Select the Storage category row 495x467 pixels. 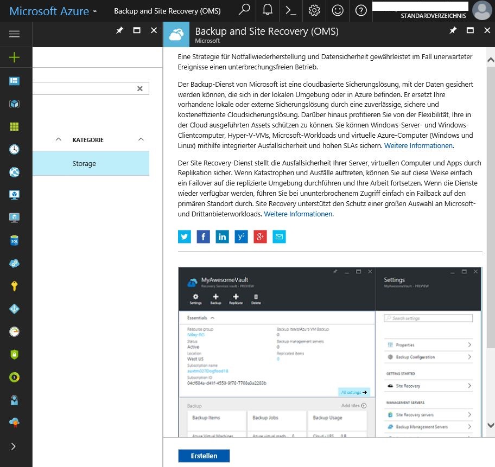coord(84,163)
